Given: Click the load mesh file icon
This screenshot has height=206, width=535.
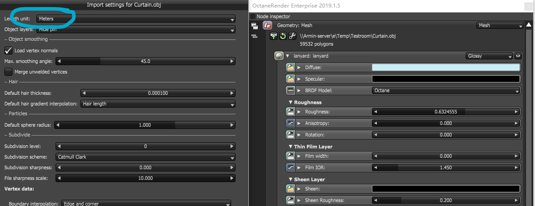Looking at the screenshot, I should (x=274, y=36).
